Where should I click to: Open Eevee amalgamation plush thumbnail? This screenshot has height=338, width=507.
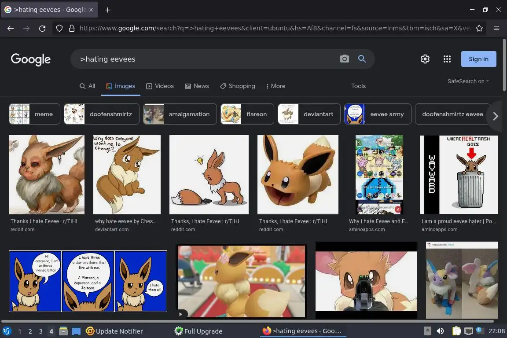click(x=462, y=280)
